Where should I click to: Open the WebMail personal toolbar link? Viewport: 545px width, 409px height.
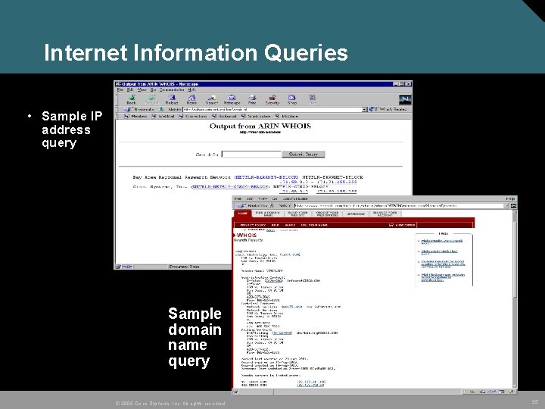163,116
